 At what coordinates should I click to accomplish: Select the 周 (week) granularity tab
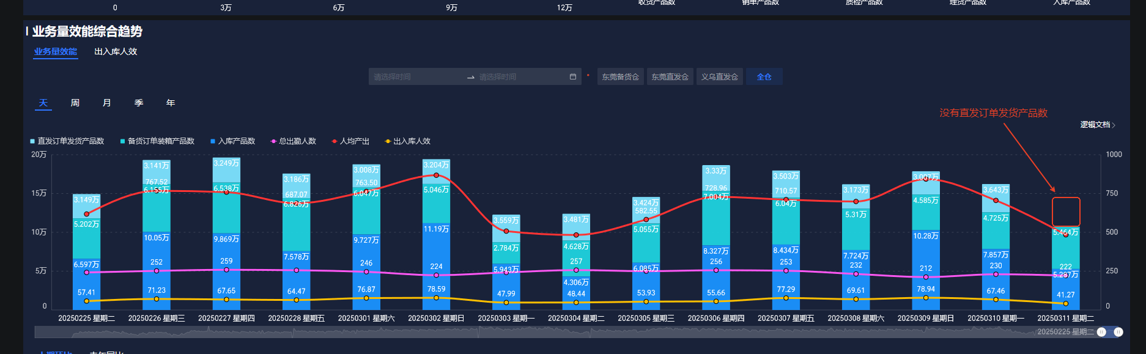pos(75,103)
